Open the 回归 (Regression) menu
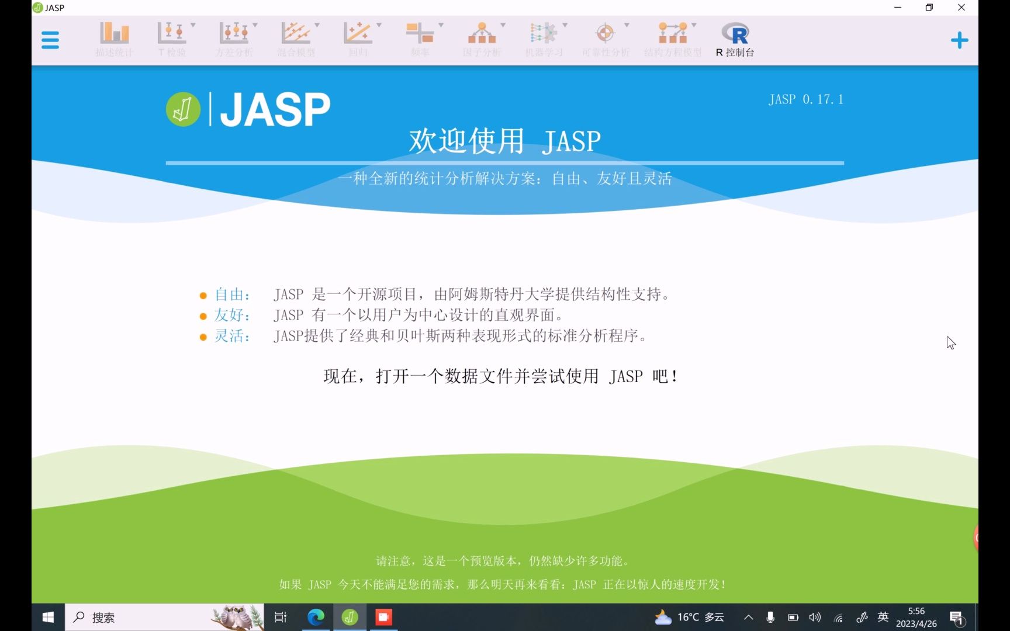Image resolution: width=1010 pixels, height=631 pixels. coord(358,39)
